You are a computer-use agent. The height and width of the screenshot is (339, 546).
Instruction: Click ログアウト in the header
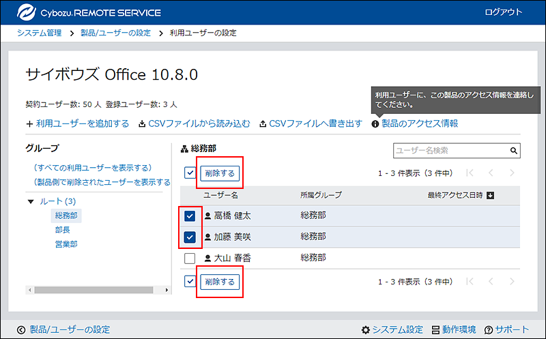pos(504,12)
